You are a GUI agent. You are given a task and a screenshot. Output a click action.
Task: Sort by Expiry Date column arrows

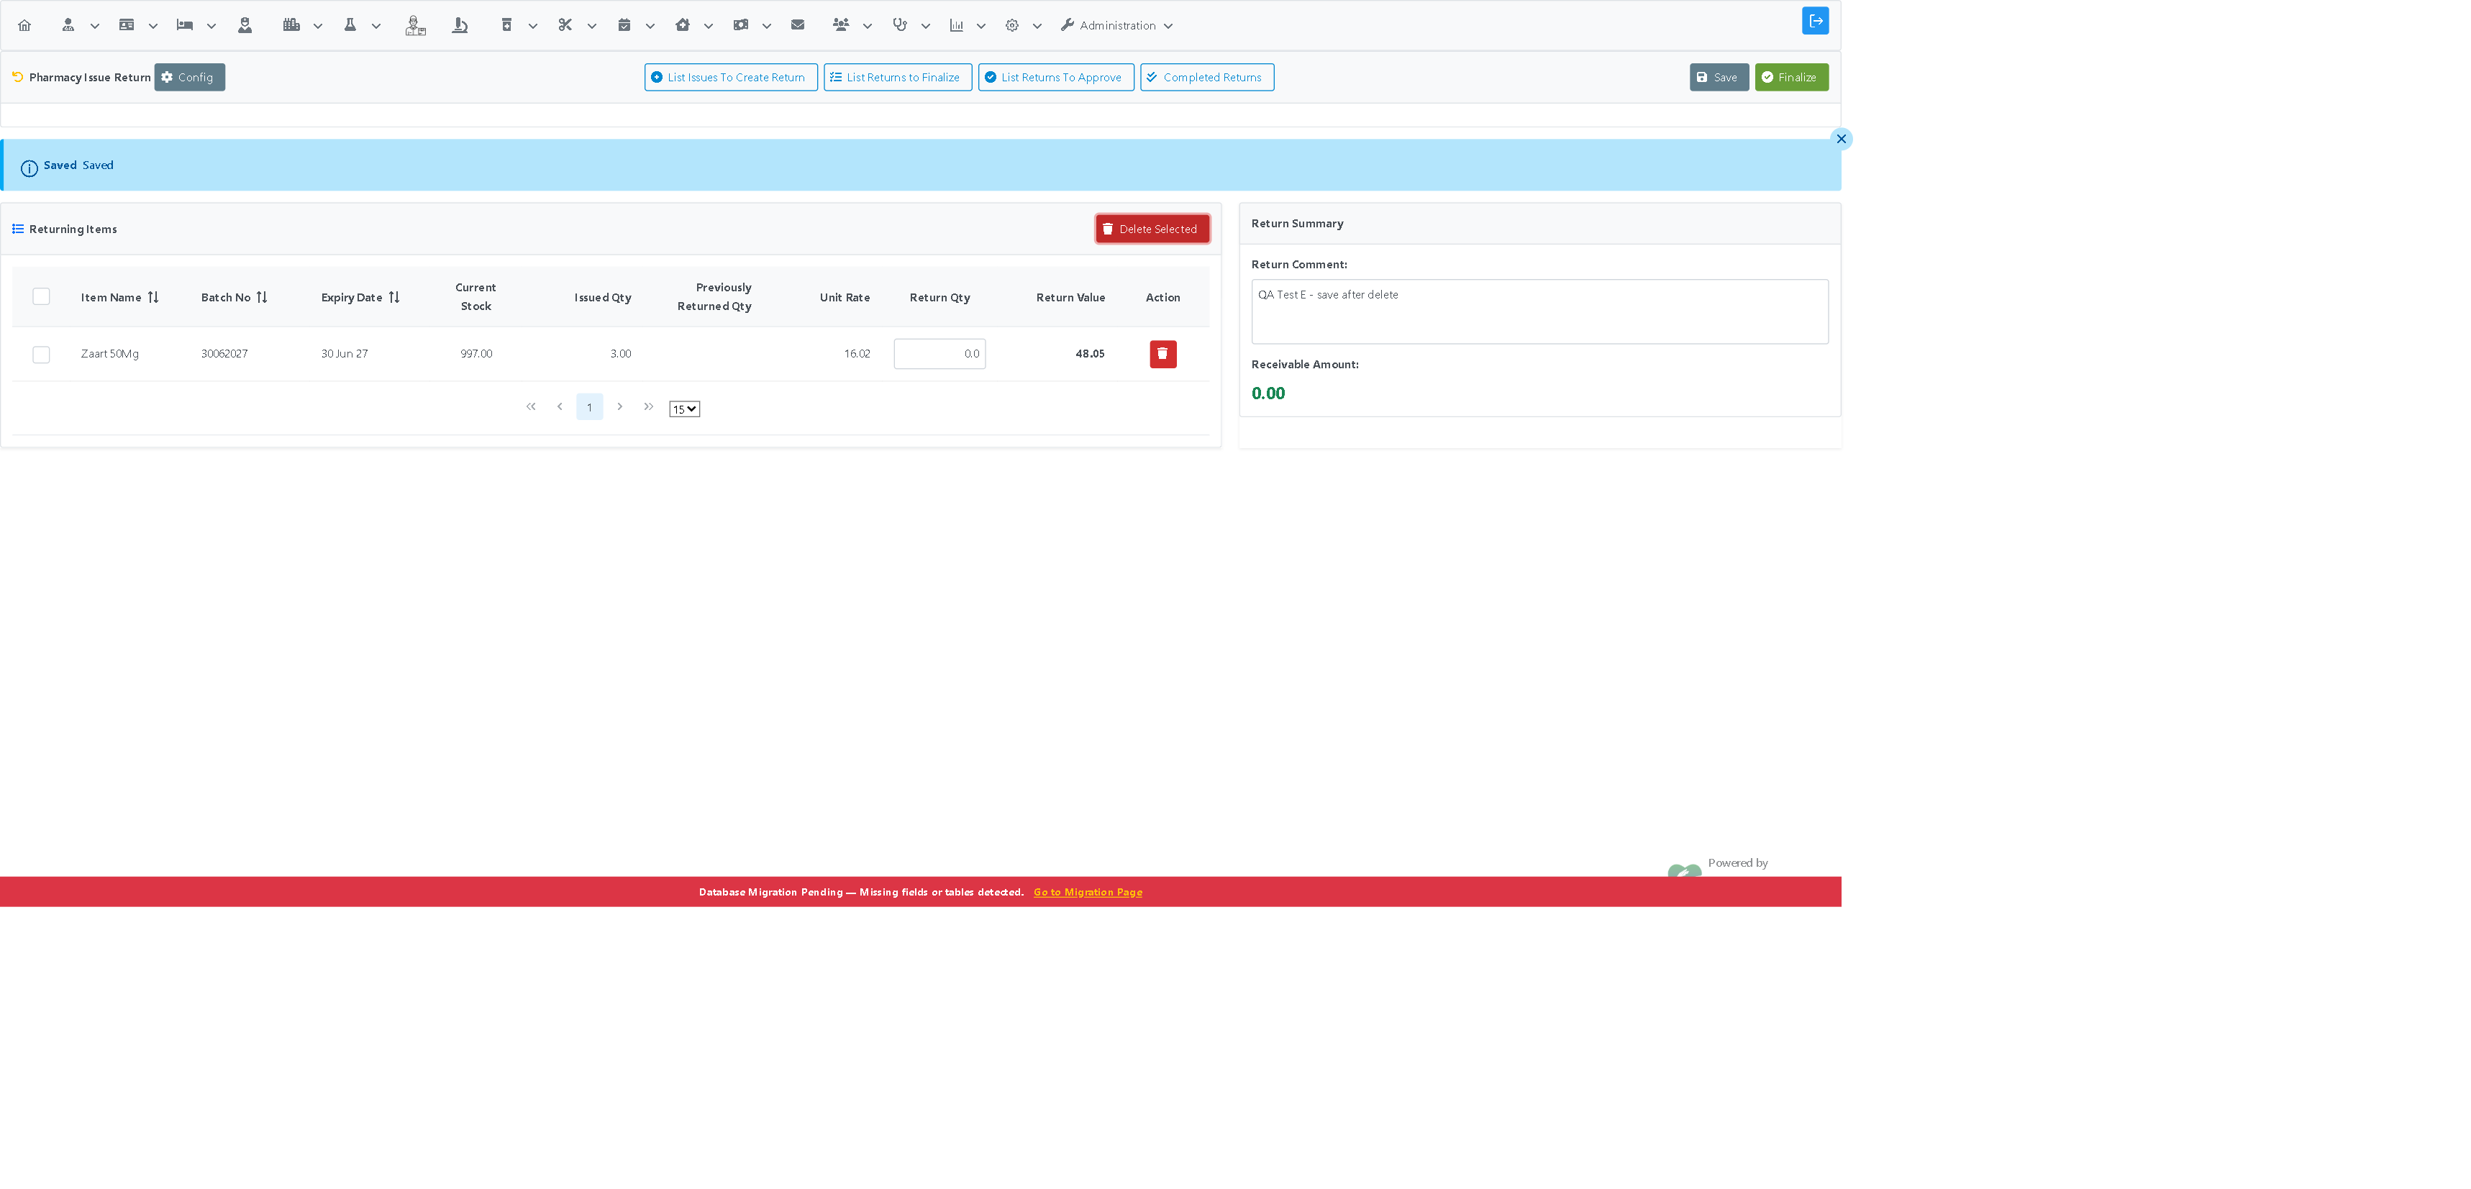pos(394,297)
